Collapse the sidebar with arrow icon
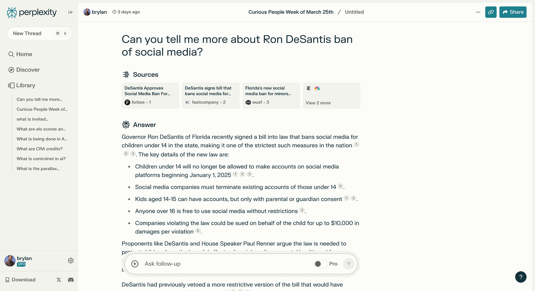535x291 pixels. (71, 12)
